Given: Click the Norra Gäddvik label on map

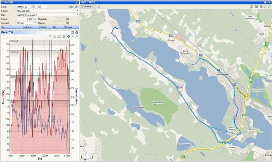Looking at the screenshot, I should click(231, 128).
